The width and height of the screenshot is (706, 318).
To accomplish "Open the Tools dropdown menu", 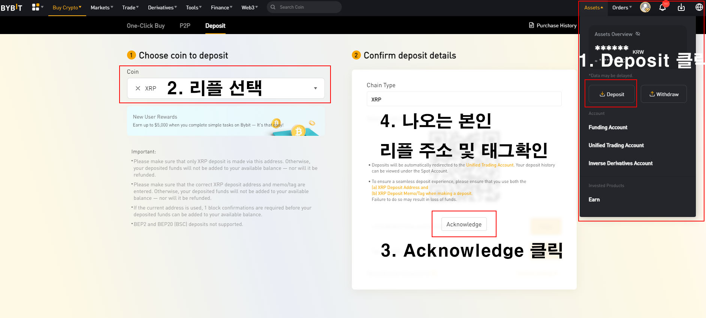I will 194,7.
